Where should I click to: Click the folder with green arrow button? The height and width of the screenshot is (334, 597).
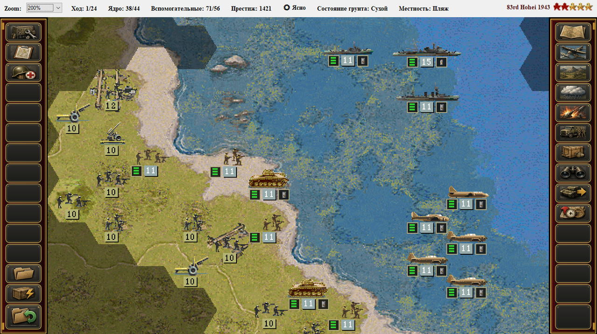(23, 316)
